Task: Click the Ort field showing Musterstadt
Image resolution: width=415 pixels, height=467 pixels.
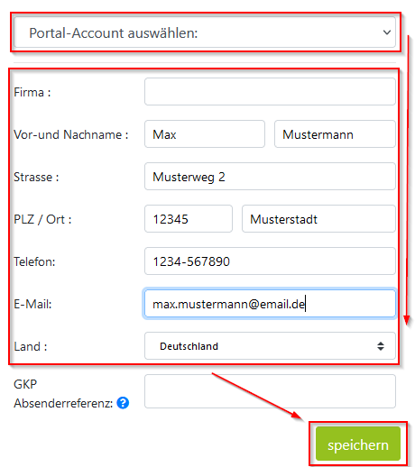Action: [x=318, y=219]
